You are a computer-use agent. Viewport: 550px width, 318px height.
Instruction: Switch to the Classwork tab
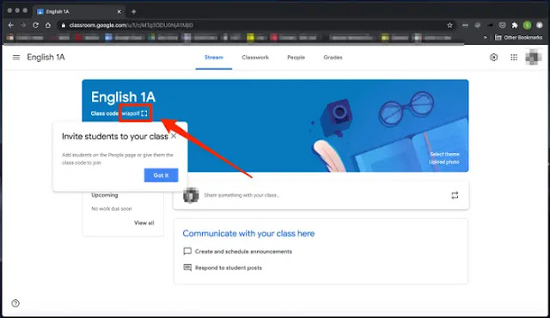point(255,57)
